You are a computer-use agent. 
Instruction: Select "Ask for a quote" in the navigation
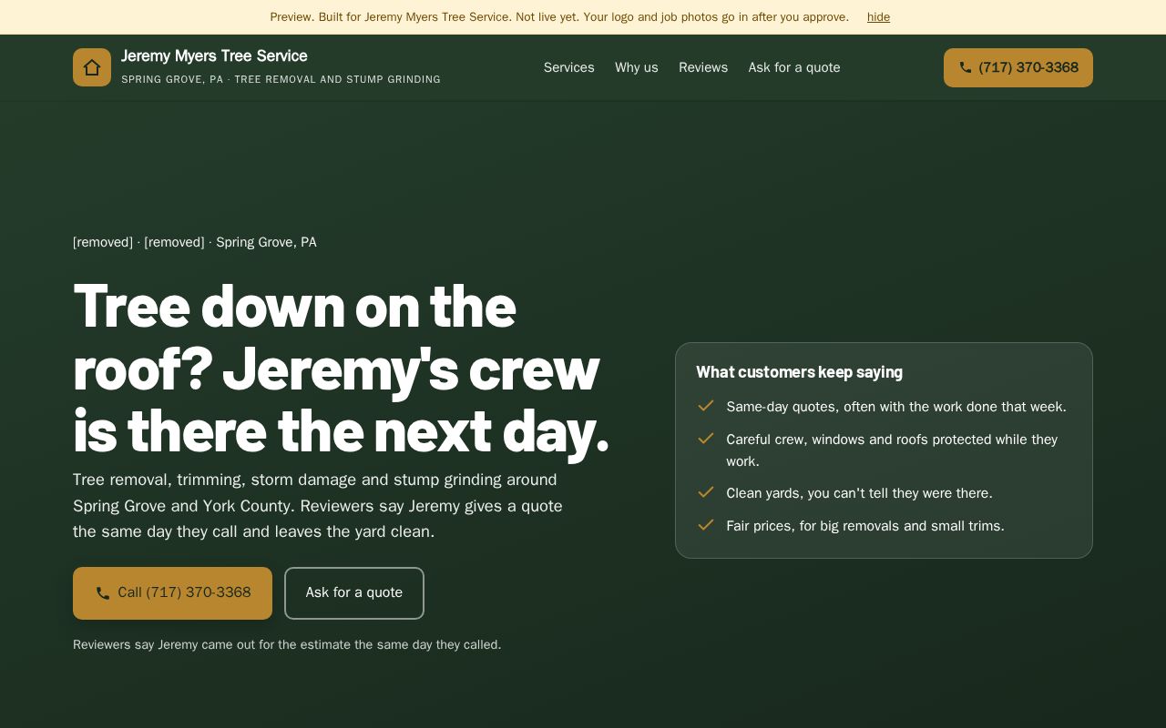[x=794, y=67]
